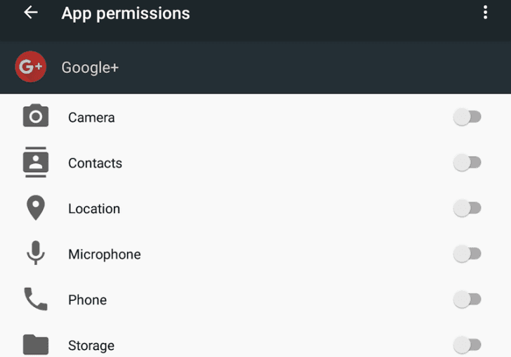Screen dimensions: 511x357
Task: Click the Location pin icon
Action: tap(36, 208)
